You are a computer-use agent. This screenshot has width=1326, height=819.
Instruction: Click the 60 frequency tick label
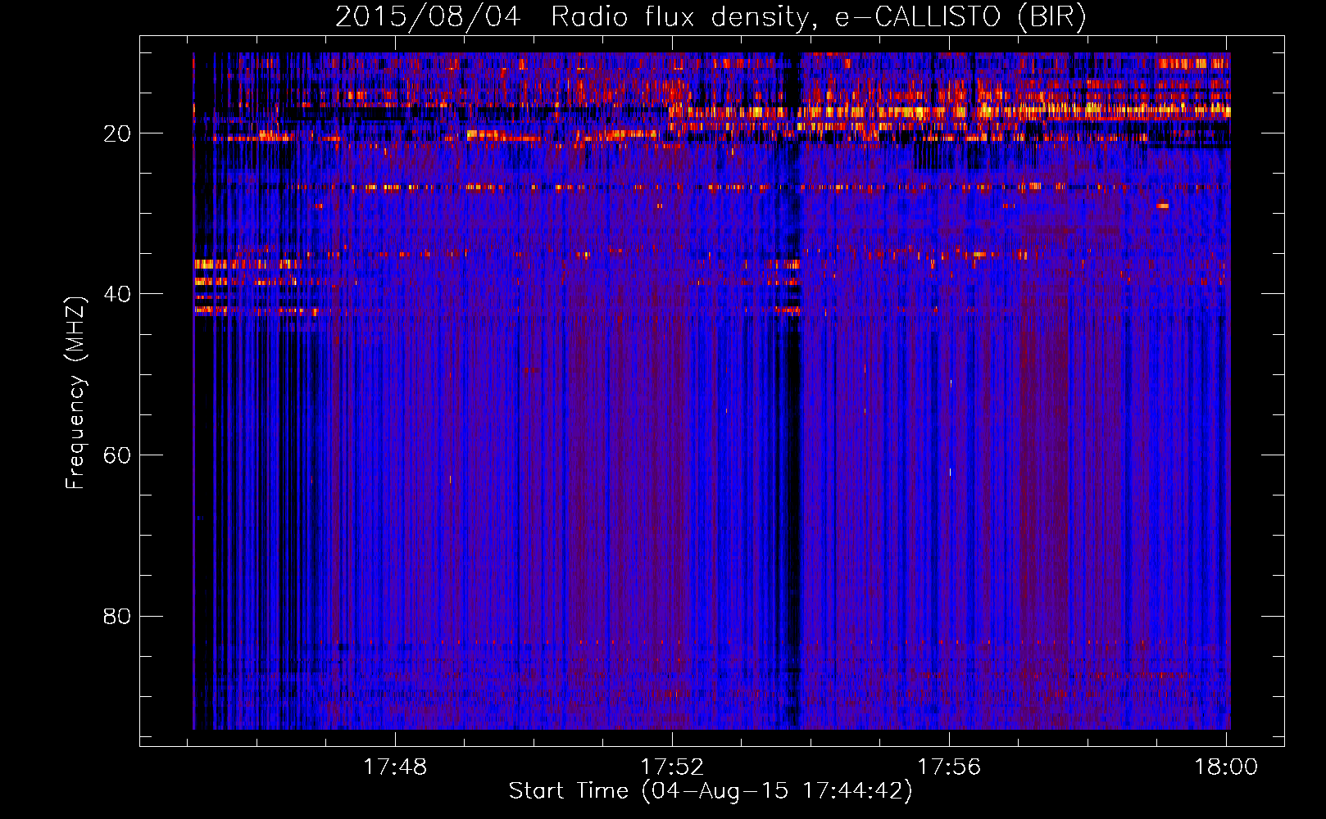[117, 455]
